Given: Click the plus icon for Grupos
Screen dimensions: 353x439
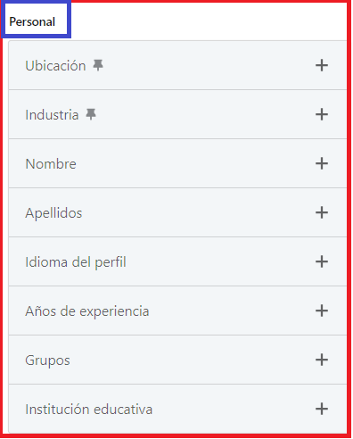Looking at the screenshot, I should (322, 360).
